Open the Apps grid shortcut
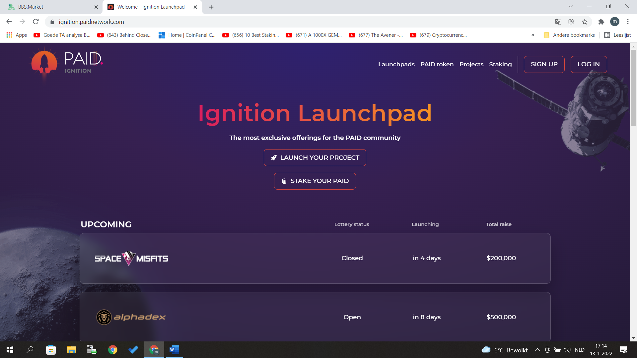This screenshot has width=637, height=358. coord(17,35)
